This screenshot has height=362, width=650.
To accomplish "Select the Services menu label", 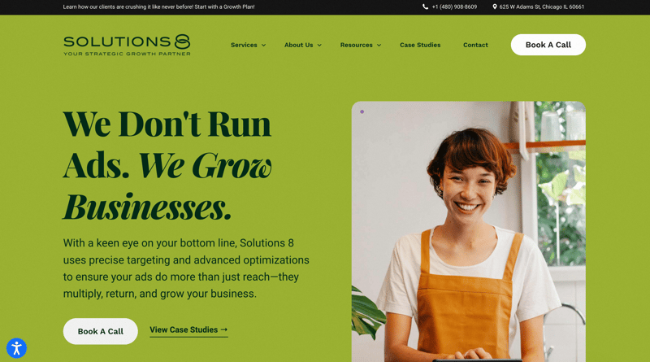I will (x=244, y=45).
